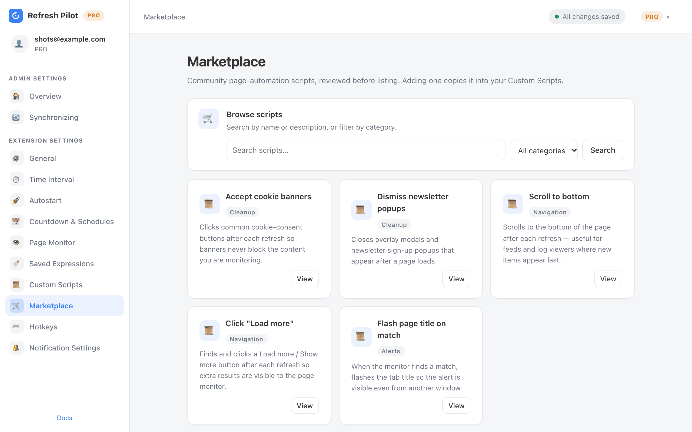Image resolution: width=692 pixels, height=432 pixels.
Task: Click the Marketplace cart icon in sidebar
Action: [x=16, y=306]
